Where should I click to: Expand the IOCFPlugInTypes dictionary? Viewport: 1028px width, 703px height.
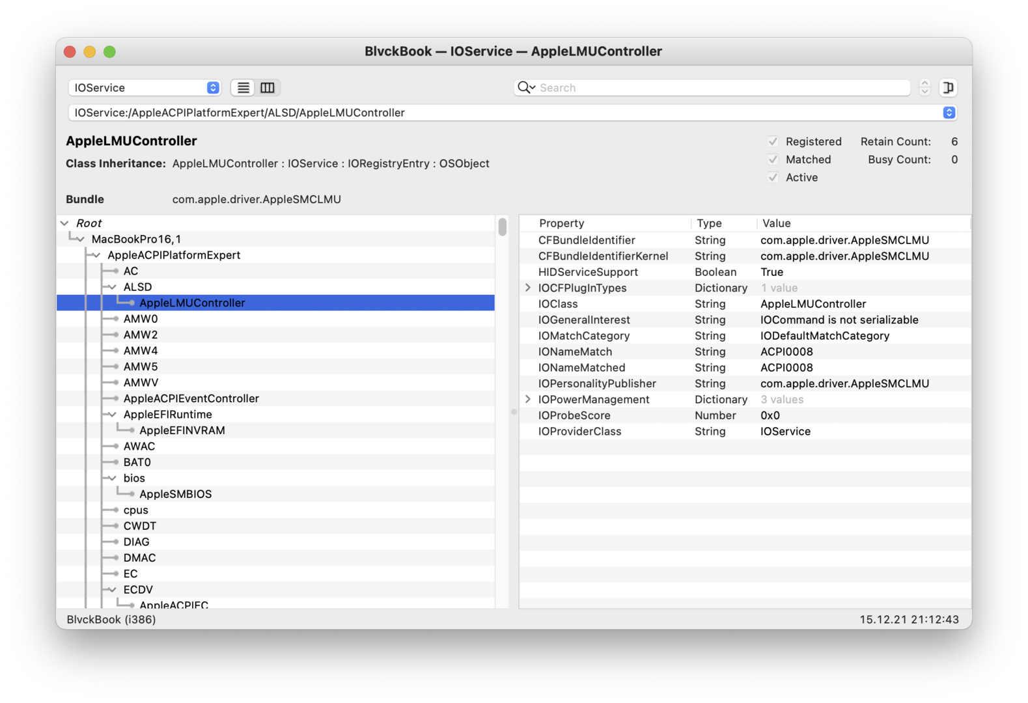coord(528,288)
